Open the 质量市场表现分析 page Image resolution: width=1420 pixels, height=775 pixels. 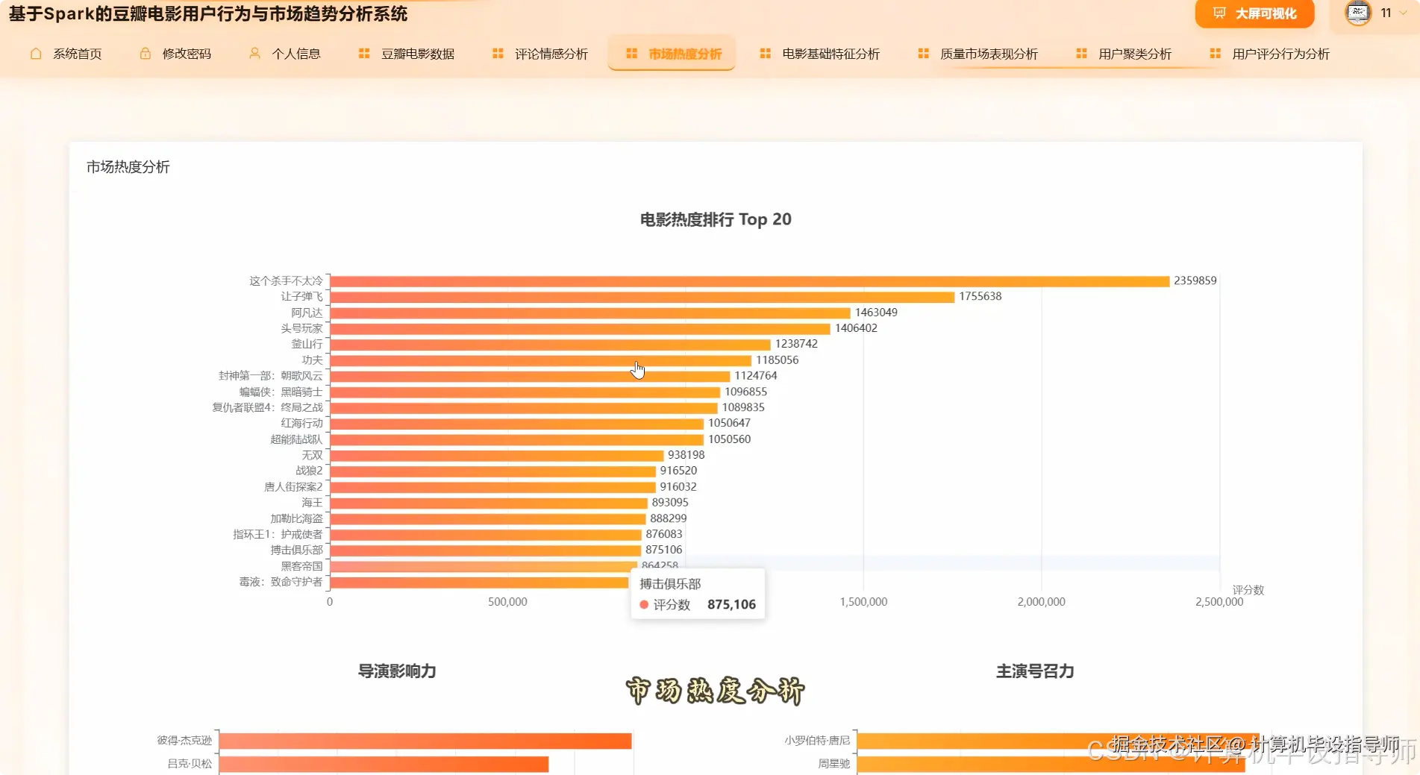click(978, 54)
